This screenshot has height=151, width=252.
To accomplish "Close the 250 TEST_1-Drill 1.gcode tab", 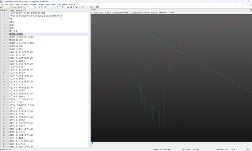I will pyautogui.click(x=24, y=10).
